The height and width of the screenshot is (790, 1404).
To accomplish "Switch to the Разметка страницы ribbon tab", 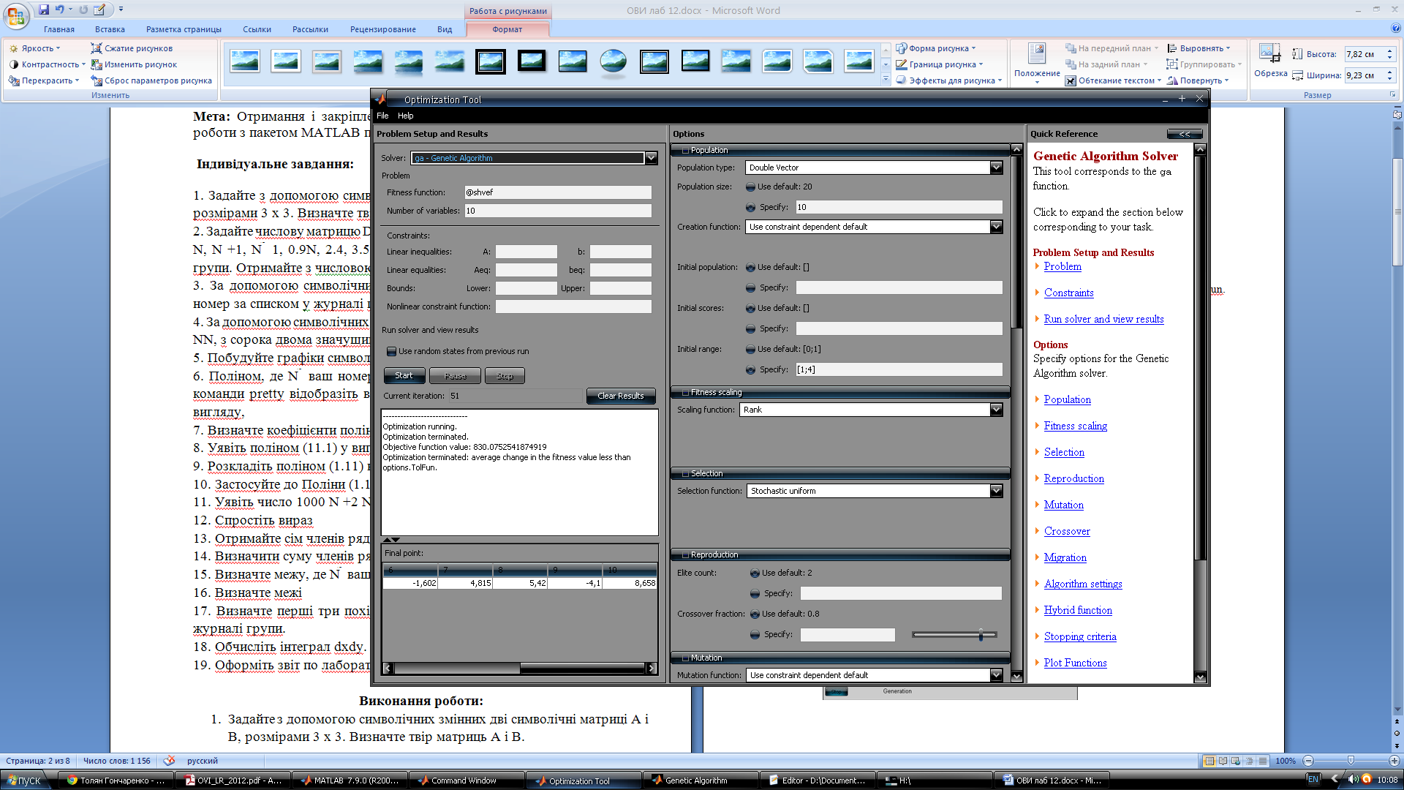I will coord(184,29).
